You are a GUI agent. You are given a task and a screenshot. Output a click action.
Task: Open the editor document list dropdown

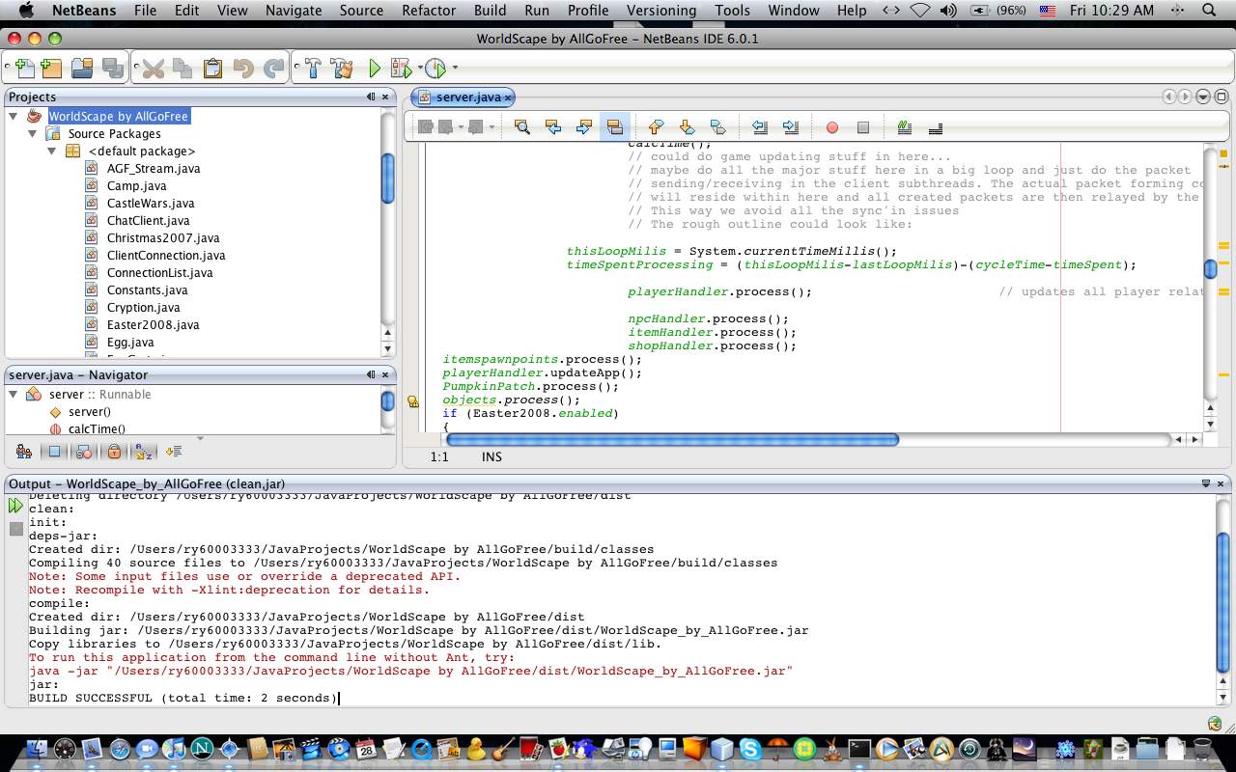coord(1203,96)
